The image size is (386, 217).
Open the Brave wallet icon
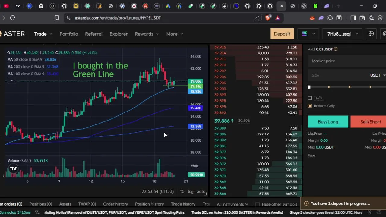pyautogui.click(x=362, y=18)
